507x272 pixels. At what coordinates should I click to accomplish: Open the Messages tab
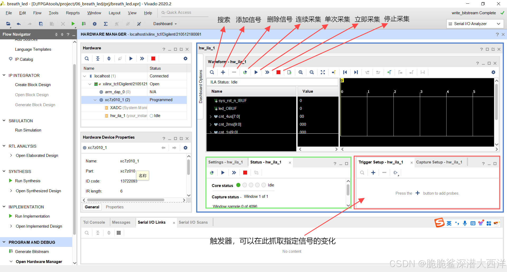pos(121,222)
